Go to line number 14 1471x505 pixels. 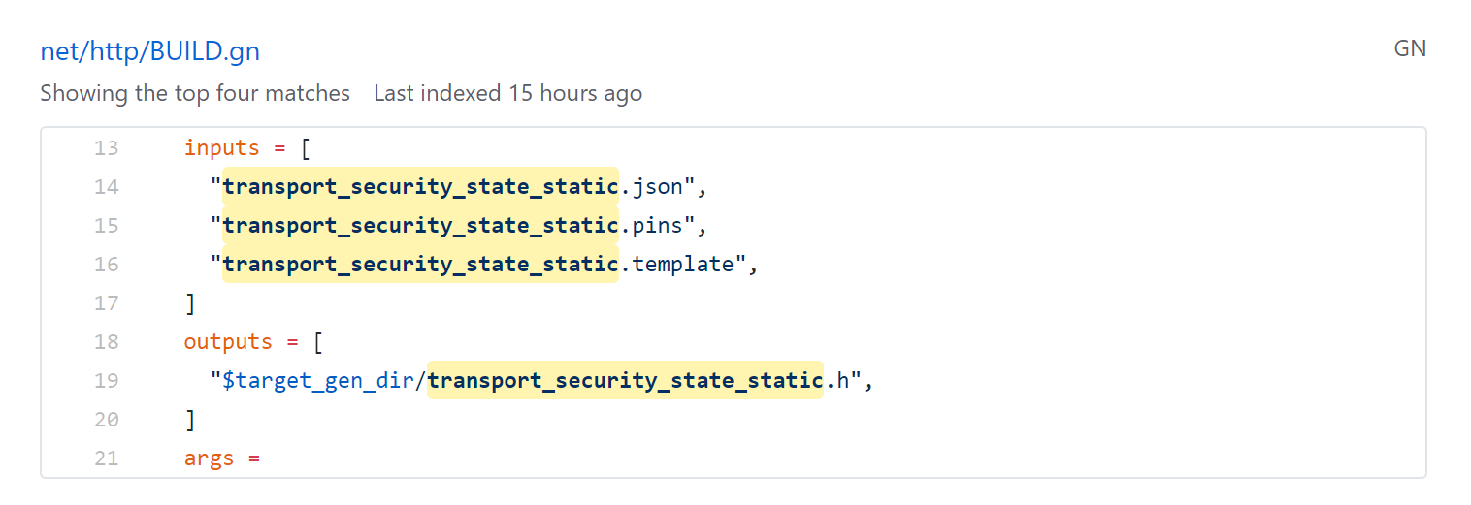(107, 187)
